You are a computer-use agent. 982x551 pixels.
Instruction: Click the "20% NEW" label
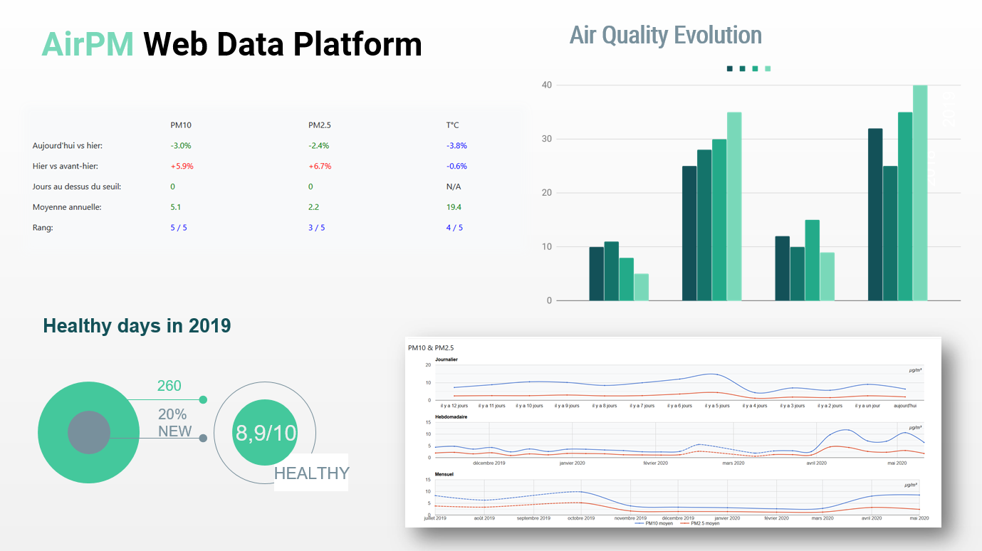(x=175, y=423)
